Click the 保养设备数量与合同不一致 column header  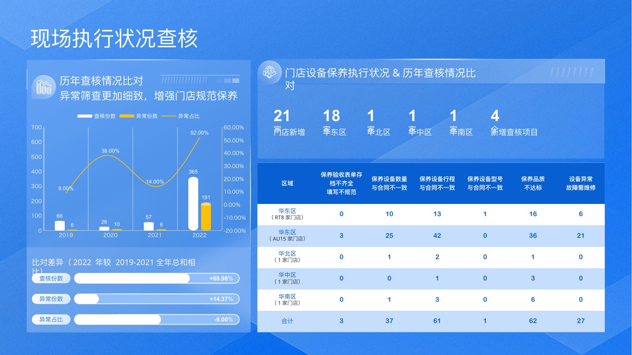tap(389, 183)
